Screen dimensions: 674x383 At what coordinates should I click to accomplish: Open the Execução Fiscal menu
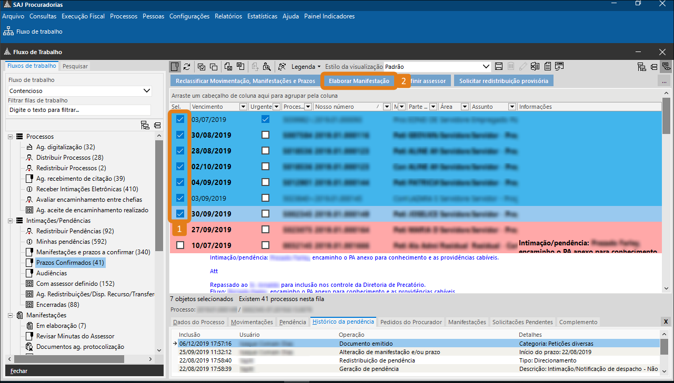tap(83, 16)
